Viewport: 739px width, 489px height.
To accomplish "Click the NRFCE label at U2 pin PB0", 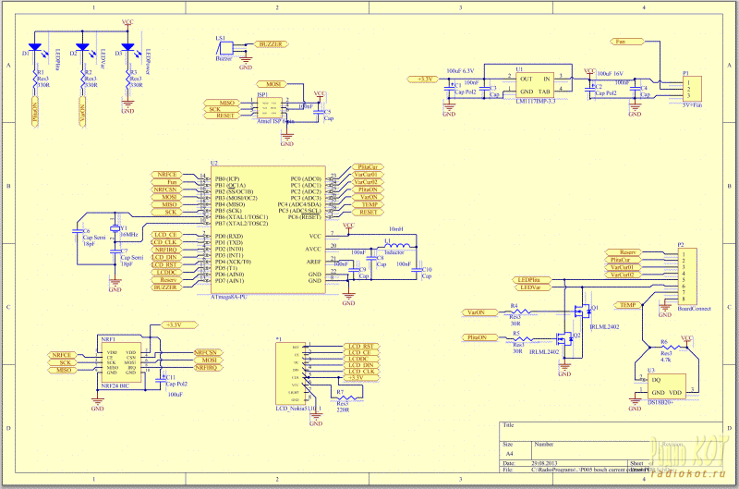I will [166, 175].
